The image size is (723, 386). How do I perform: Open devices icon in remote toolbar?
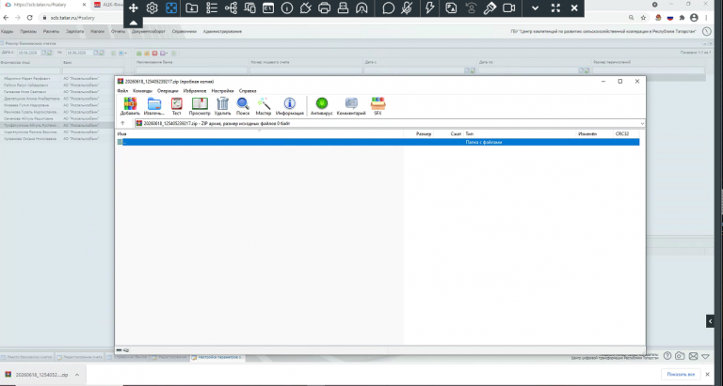coord(249,8)
